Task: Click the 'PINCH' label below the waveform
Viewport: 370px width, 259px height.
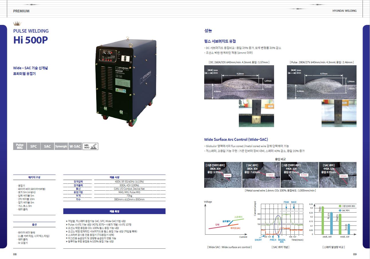Action: [273, 240]
